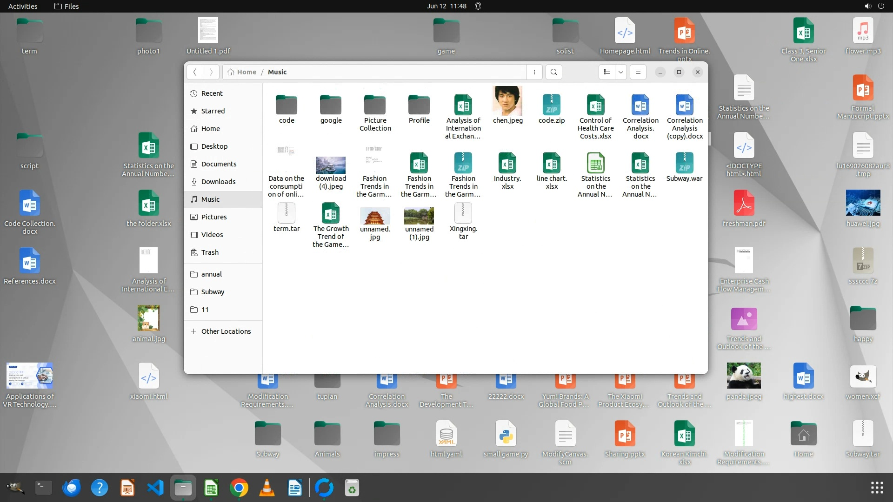Select the Industry.xlsx spreadsheet file
The height and width of the screenshot is (502, 893).
pyautogui.click(x=507, y=164)
